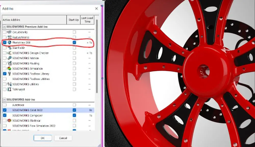
Task: Click the ScanTo3D add-in icon
Action: click(x=9, y=48)
